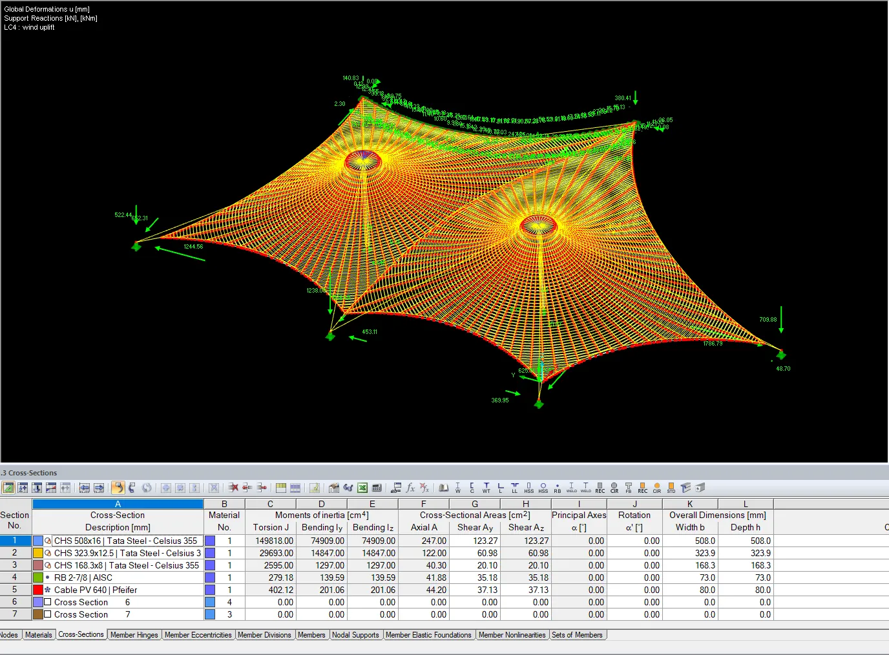The height and width of the screenshot is (655, 889).
Task: Click green swatch of RB 2-7/8 row
Action: point(38,577)
